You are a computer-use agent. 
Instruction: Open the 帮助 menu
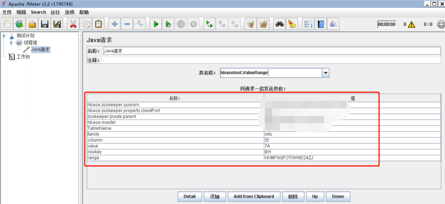point(84,12)
